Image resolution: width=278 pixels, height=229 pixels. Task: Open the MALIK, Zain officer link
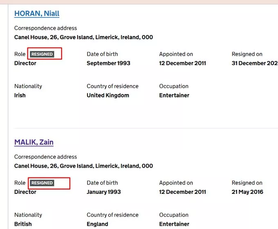pyautogui.click(x=34, y=142)
